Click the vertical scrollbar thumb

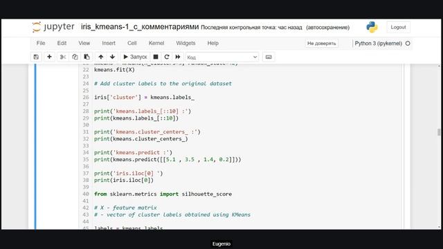439,132
